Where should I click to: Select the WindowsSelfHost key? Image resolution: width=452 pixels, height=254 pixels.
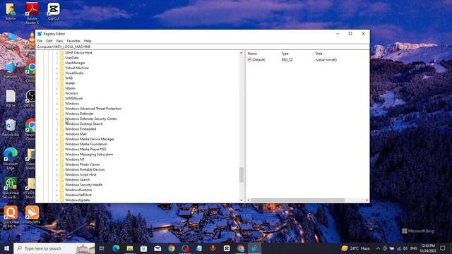tap(78, 195)
